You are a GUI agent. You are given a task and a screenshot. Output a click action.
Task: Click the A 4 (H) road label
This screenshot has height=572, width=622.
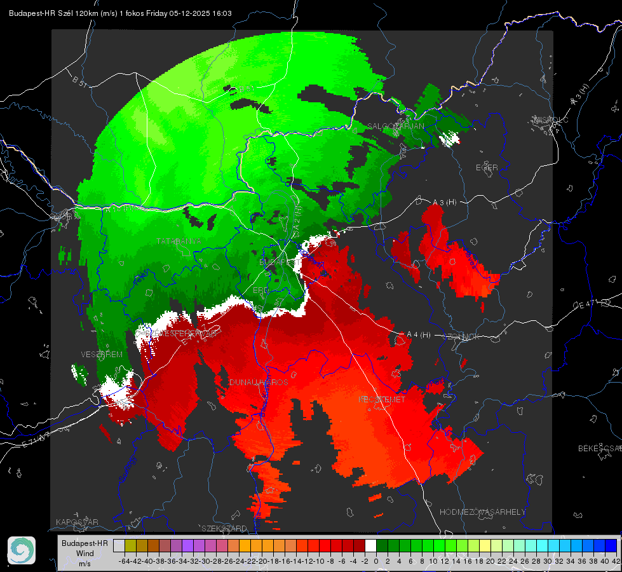(x=419, y=335)
